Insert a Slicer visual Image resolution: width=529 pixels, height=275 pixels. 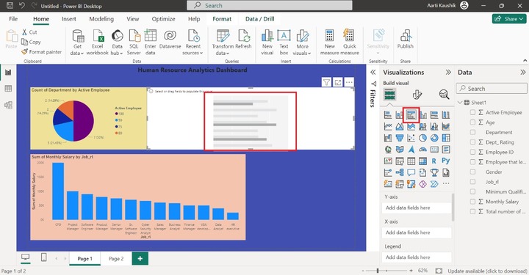(x=400, y=161)
